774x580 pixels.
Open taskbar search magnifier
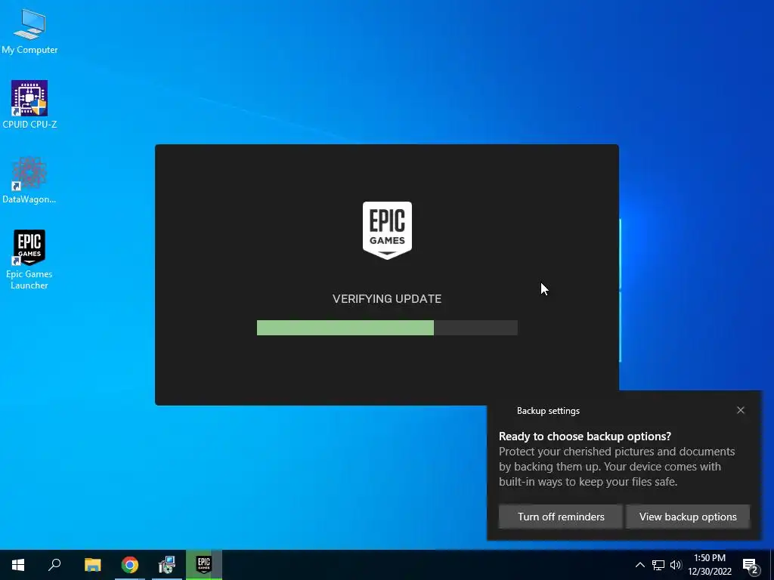(54, 565)
